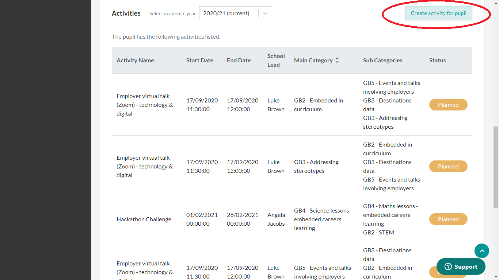
Task: Click the scroll-to-top circular arrow button
Action: pos(481,251)
